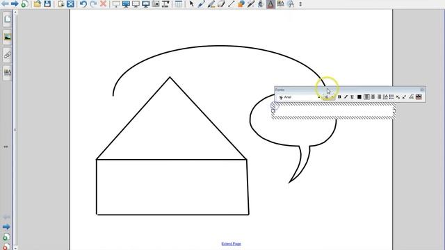The width and height of the screenshot is (445, 250).
Task: Open the Attachments paperclip sidebar tab
Action: [x=8, y=54]
